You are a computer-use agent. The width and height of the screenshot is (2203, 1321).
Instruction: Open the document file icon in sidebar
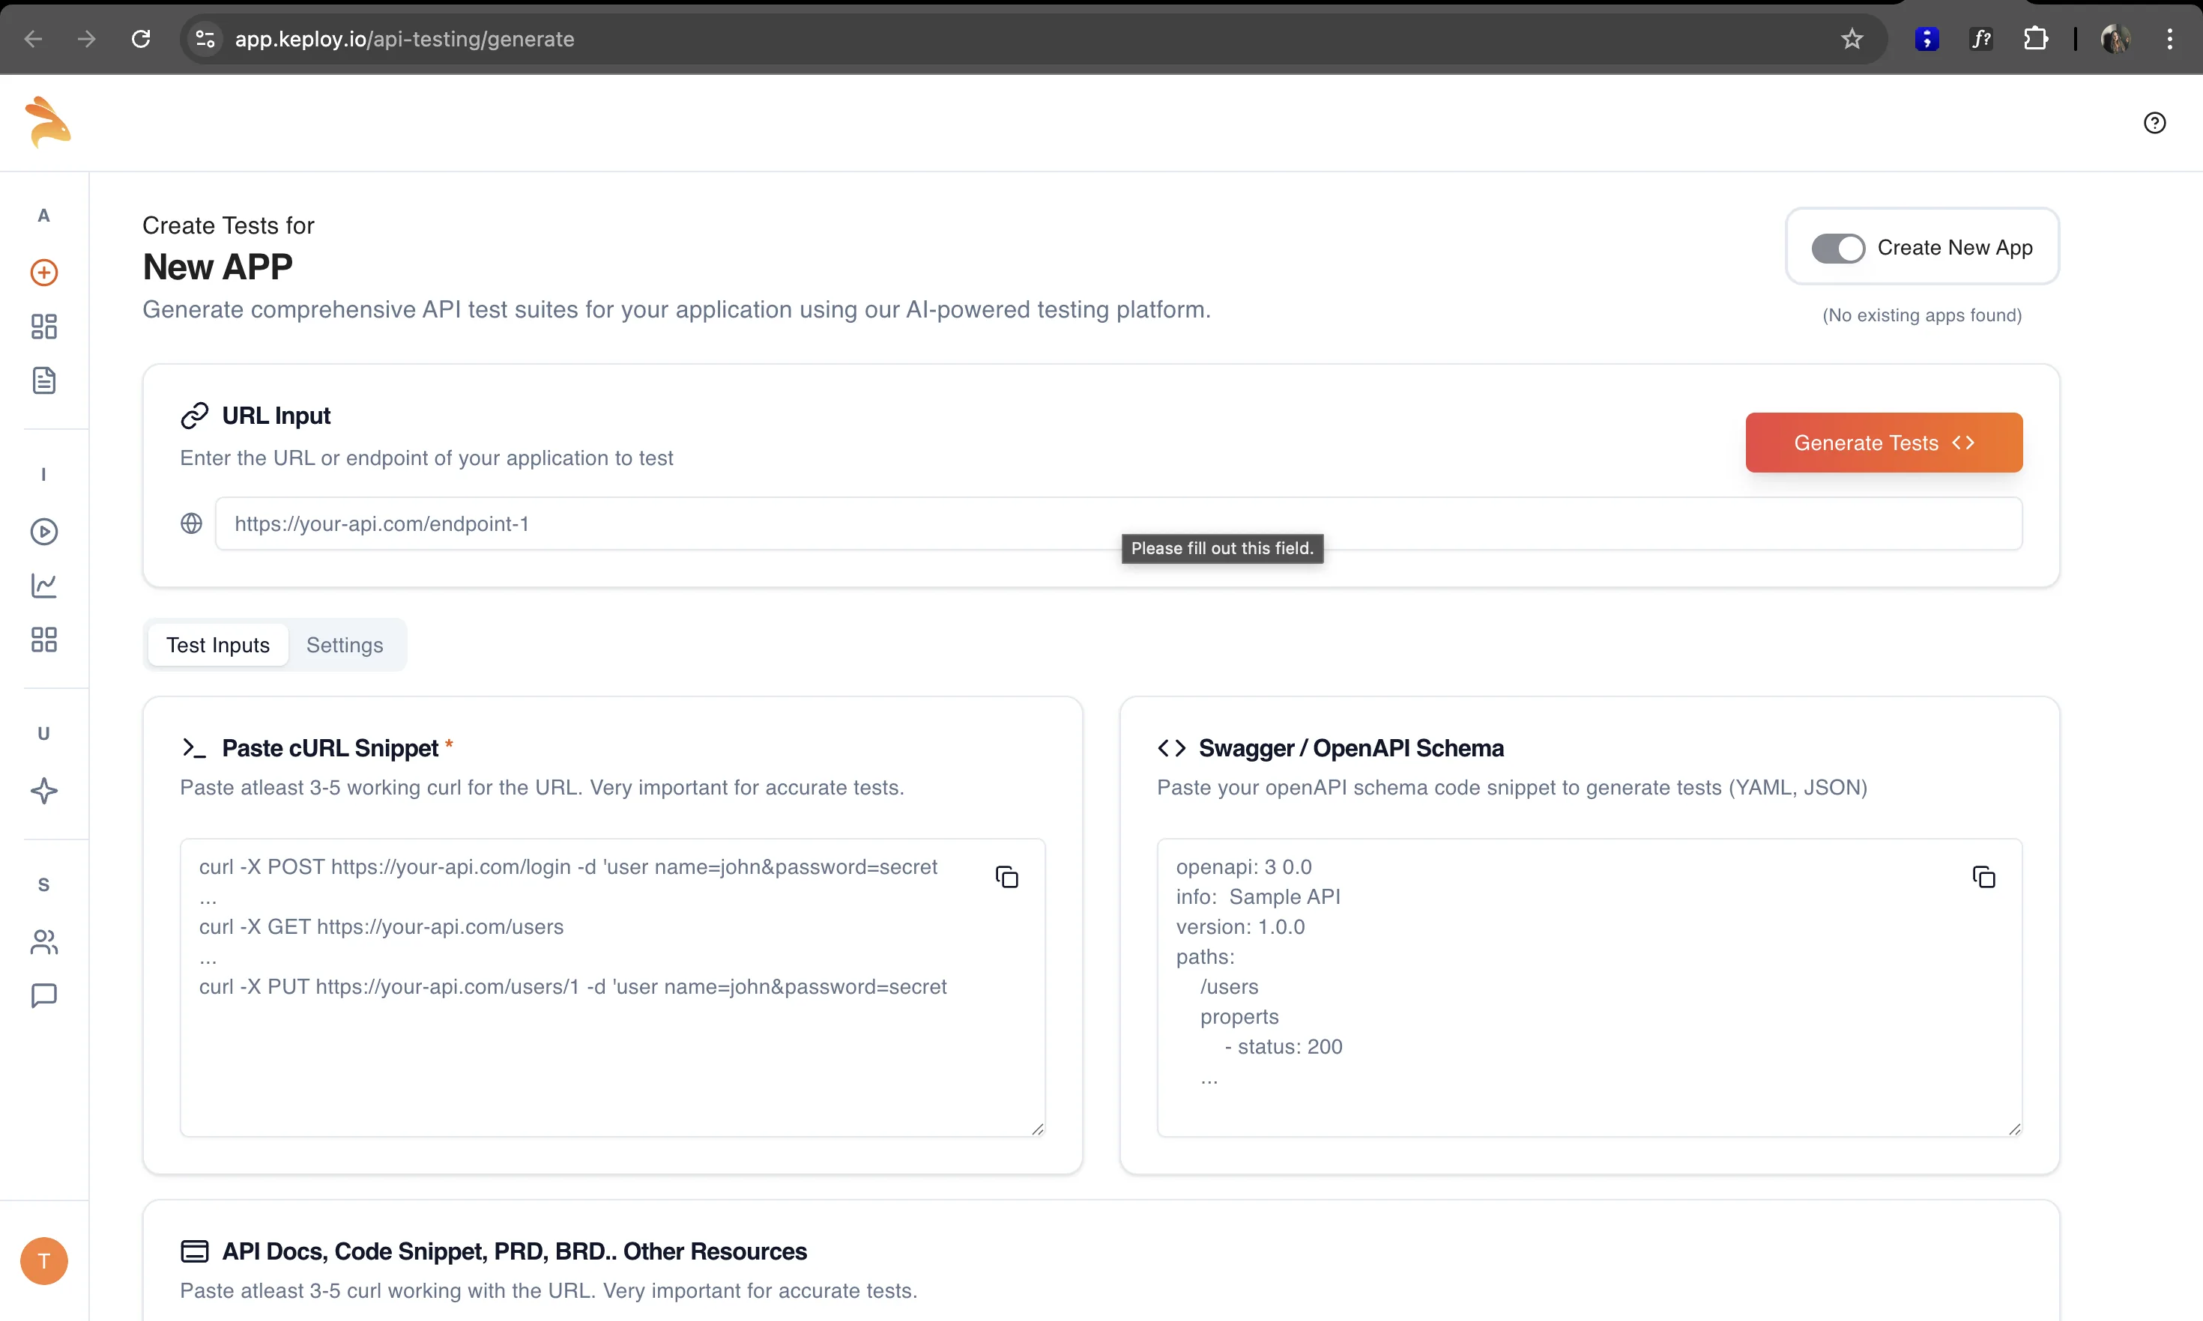tap(43, 380)
